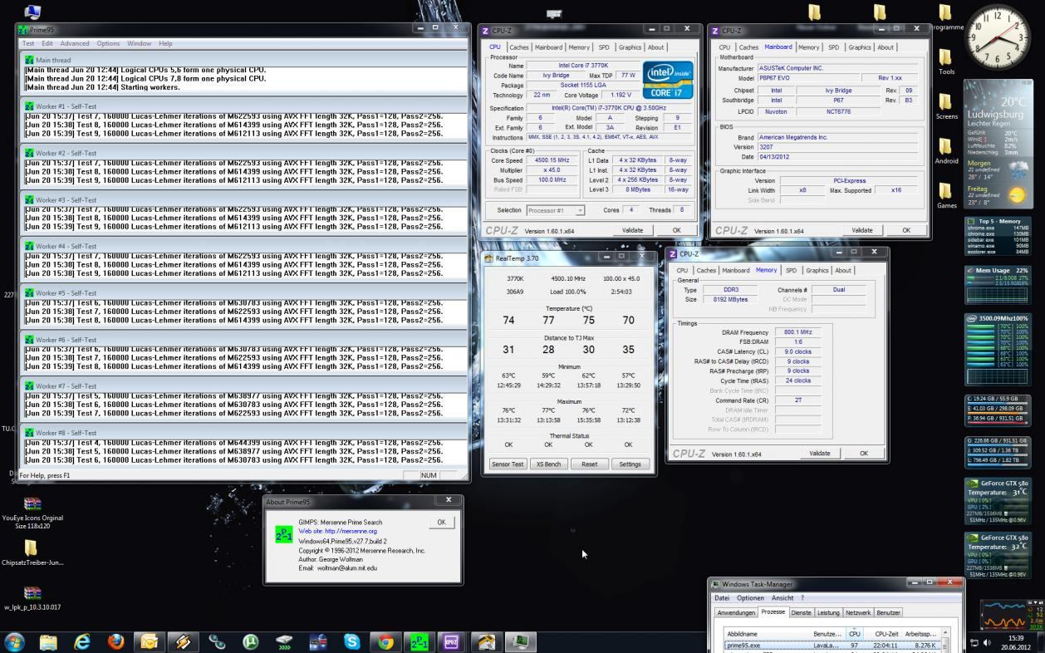Image resolution: width=1045 pixels, height=653 pixels.
Task: Click the Top 5 Memory gadget
Action: click(x=997, y=237)
